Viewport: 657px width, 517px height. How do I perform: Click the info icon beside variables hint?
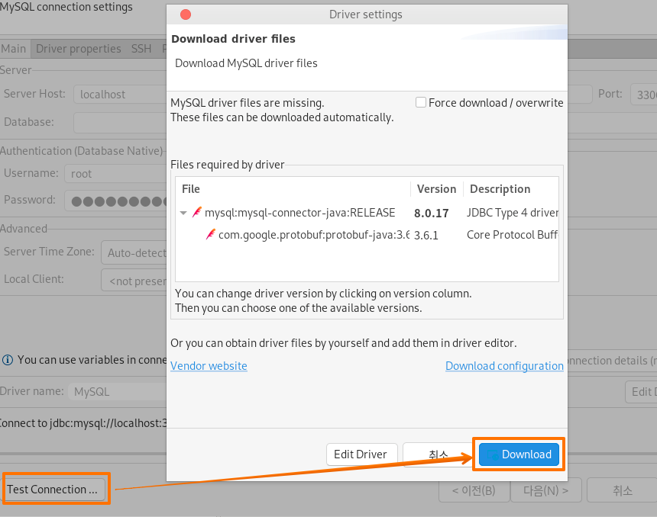pos(8,360)
